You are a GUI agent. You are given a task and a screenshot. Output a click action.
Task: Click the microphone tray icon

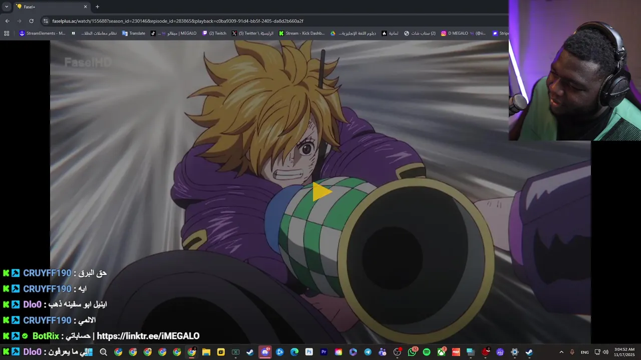point(572,352)
